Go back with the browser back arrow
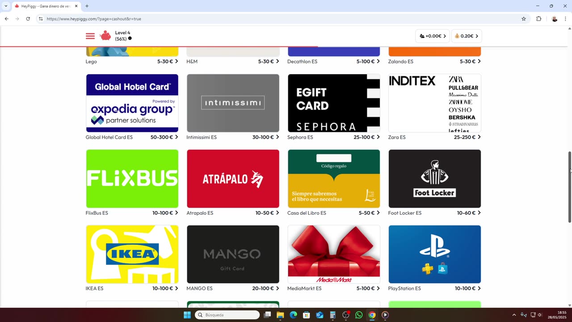This screenshot has width=572, height=322. pos(6,19)
